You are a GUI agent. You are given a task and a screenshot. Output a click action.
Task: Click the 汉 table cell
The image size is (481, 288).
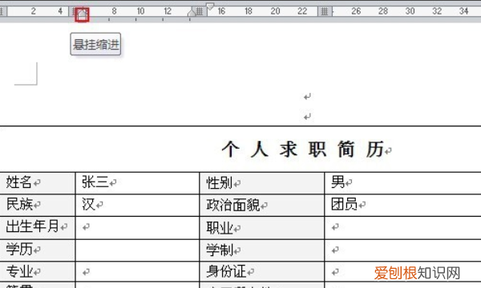pos(137,205)
